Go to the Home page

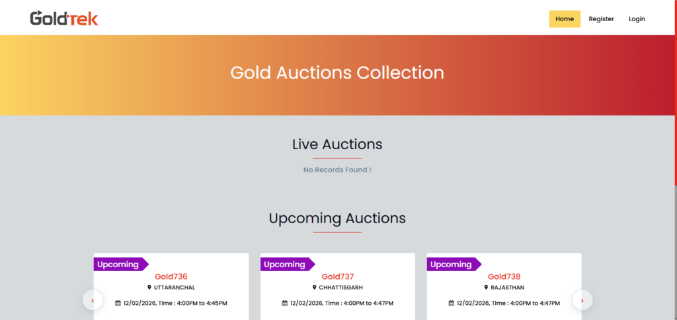(565, 19)
